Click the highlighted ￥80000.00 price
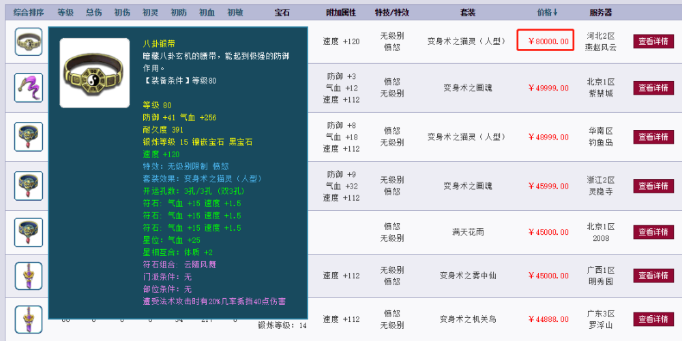The height and width of the screenshot is (341, 682). pyautogui.click(x=546, y=40)
